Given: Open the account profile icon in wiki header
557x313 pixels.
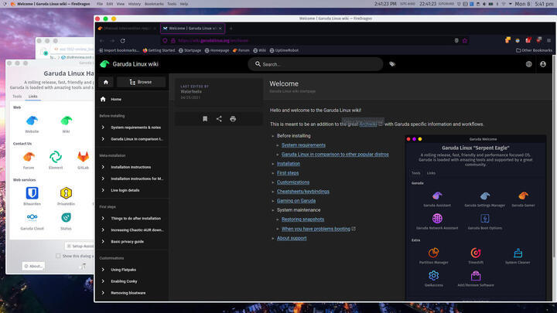Looking at the screenshot, I should [x=543, y=64].
